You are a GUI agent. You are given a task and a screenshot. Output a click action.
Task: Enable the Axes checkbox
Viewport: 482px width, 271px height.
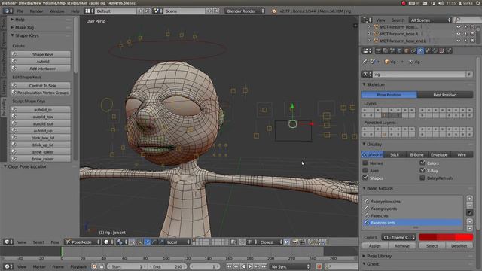[365, 170]
